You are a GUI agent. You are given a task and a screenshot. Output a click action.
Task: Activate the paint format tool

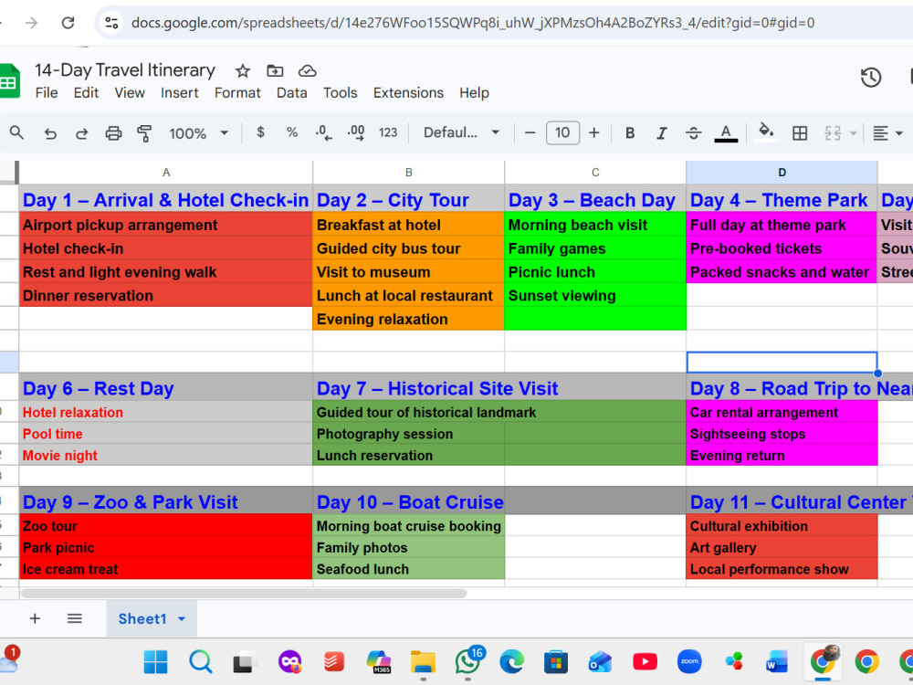[144, 133]
